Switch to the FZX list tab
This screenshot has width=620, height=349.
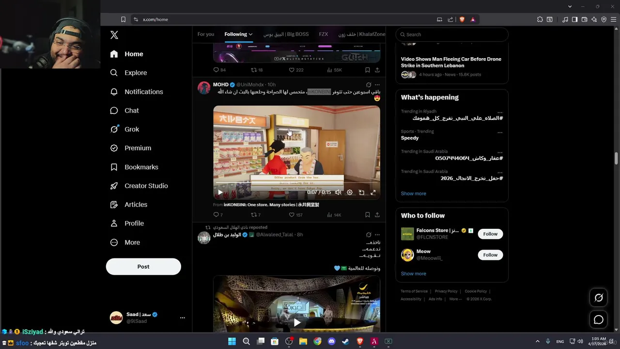[324, 34]
